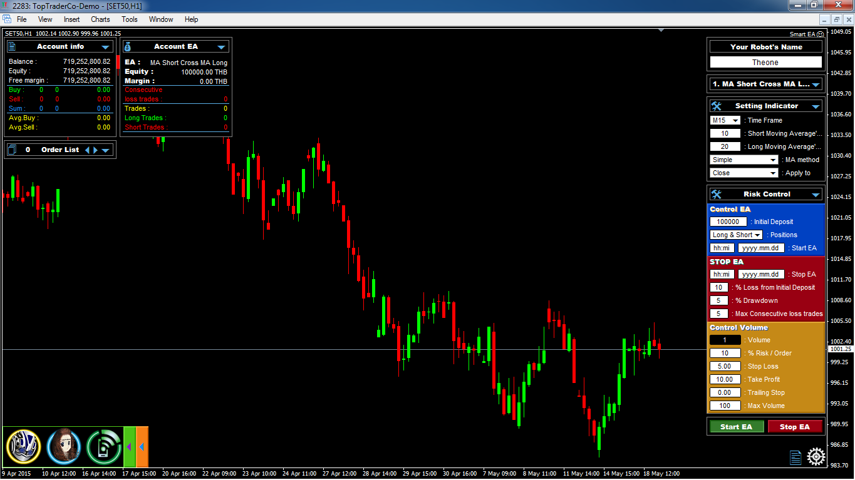855x480 pixels.
Task: Click the robot head avatar icon
Action: (x=23, y=446)
